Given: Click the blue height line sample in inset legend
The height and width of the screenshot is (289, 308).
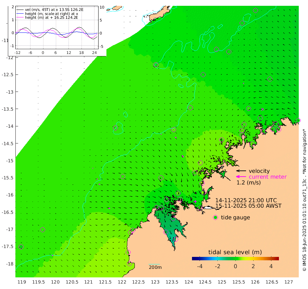Looking at the screenshot, I should coord(20,14).
